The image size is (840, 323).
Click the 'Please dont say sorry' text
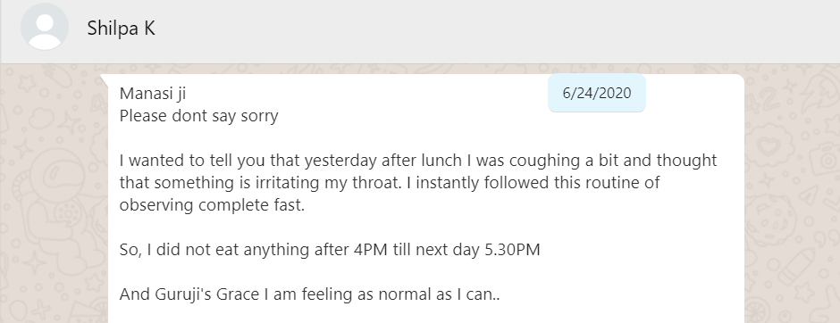tap(198, 116)
